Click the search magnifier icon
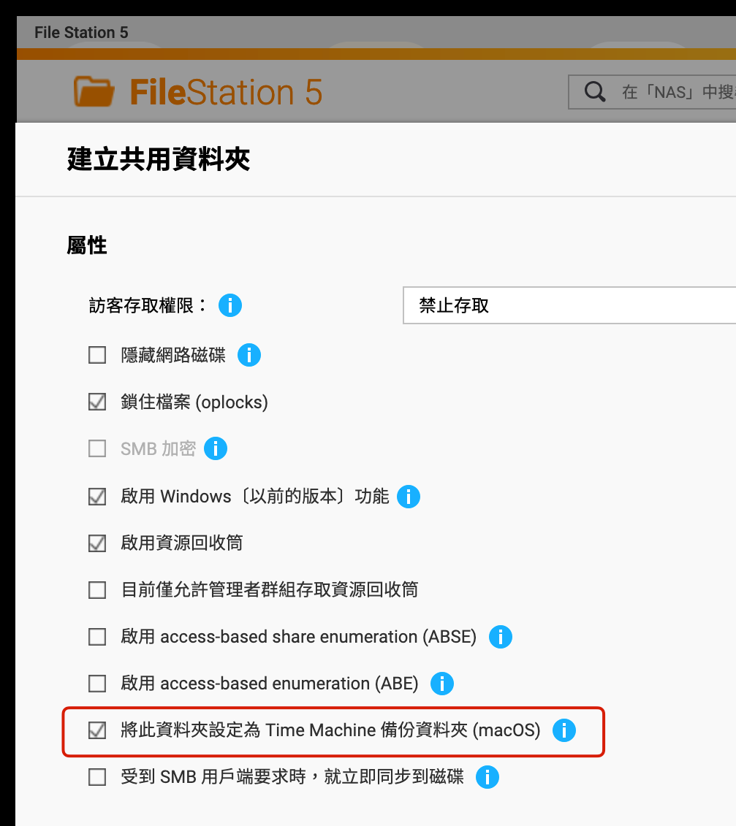 pos(595,92)
